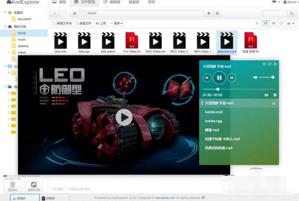Open the demo user menu
The width and height of the screenshot is (299, 201).
click(291, 2)
